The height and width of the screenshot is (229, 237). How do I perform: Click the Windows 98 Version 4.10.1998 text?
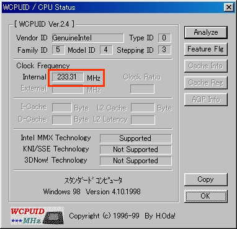tap(92, 192)
